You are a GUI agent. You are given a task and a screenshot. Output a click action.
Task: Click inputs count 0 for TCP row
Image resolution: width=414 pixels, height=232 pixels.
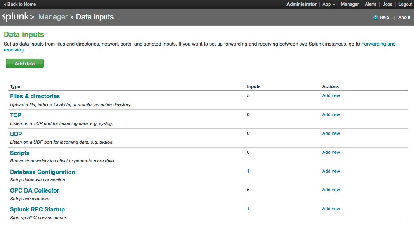coord(248,114)
